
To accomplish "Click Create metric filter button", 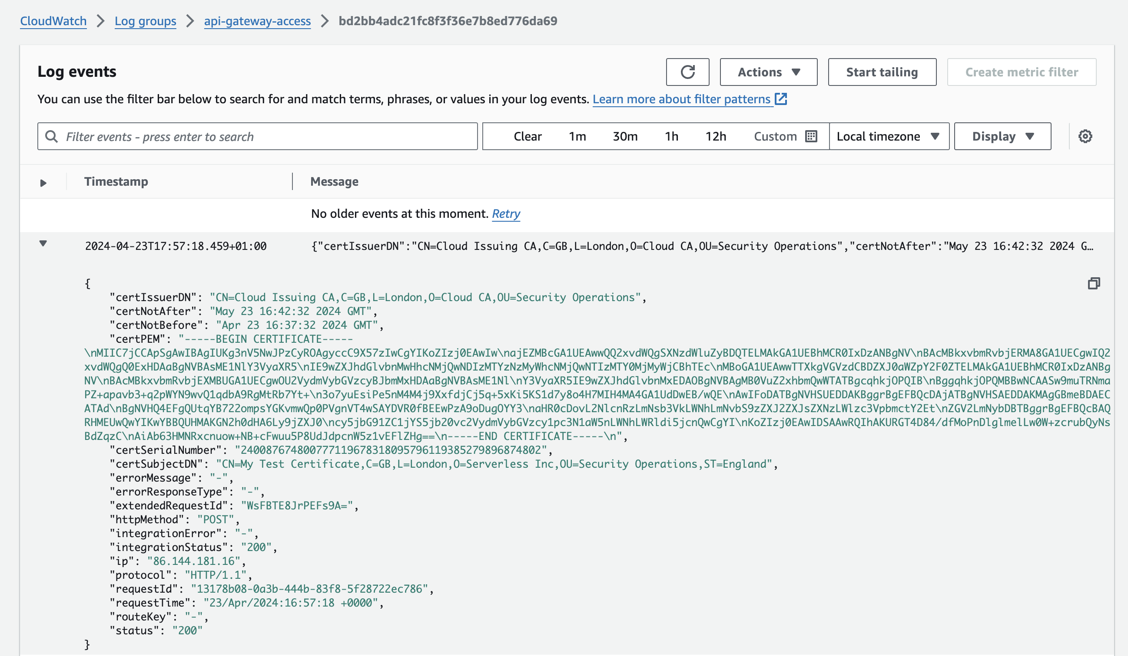I will coord(1021,72).
